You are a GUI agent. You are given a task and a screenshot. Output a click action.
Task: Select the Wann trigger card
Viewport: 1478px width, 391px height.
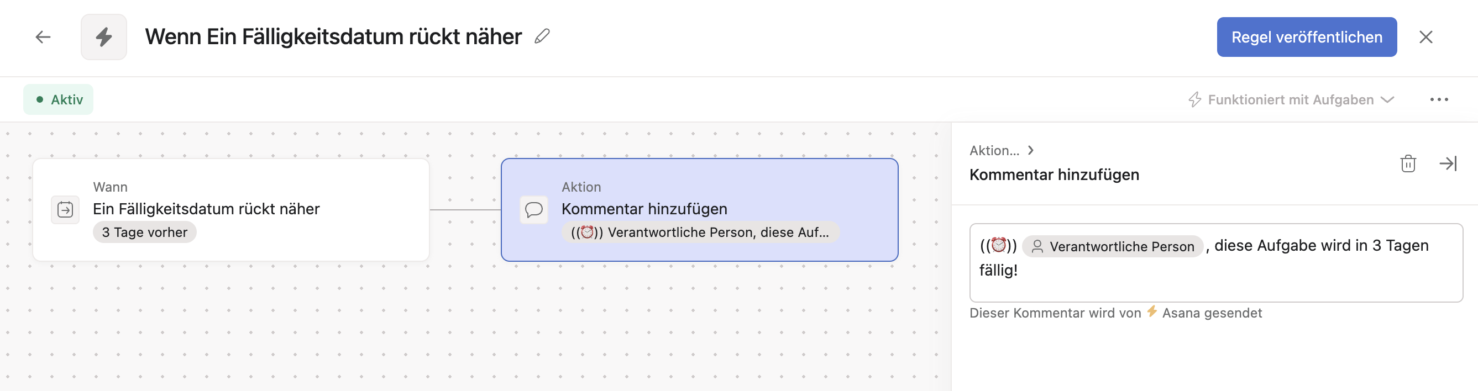(x=230, y=210)
